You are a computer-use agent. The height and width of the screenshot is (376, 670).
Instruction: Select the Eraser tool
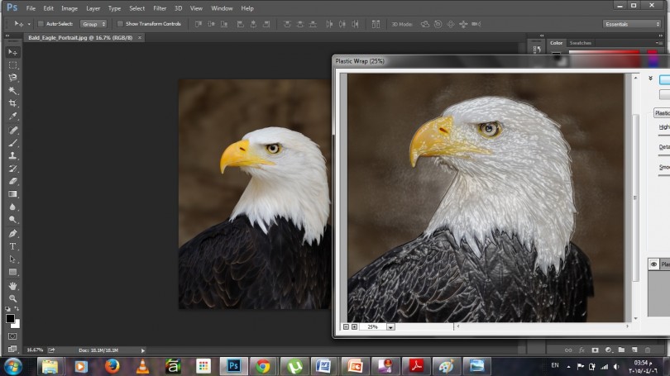point(12,181)
